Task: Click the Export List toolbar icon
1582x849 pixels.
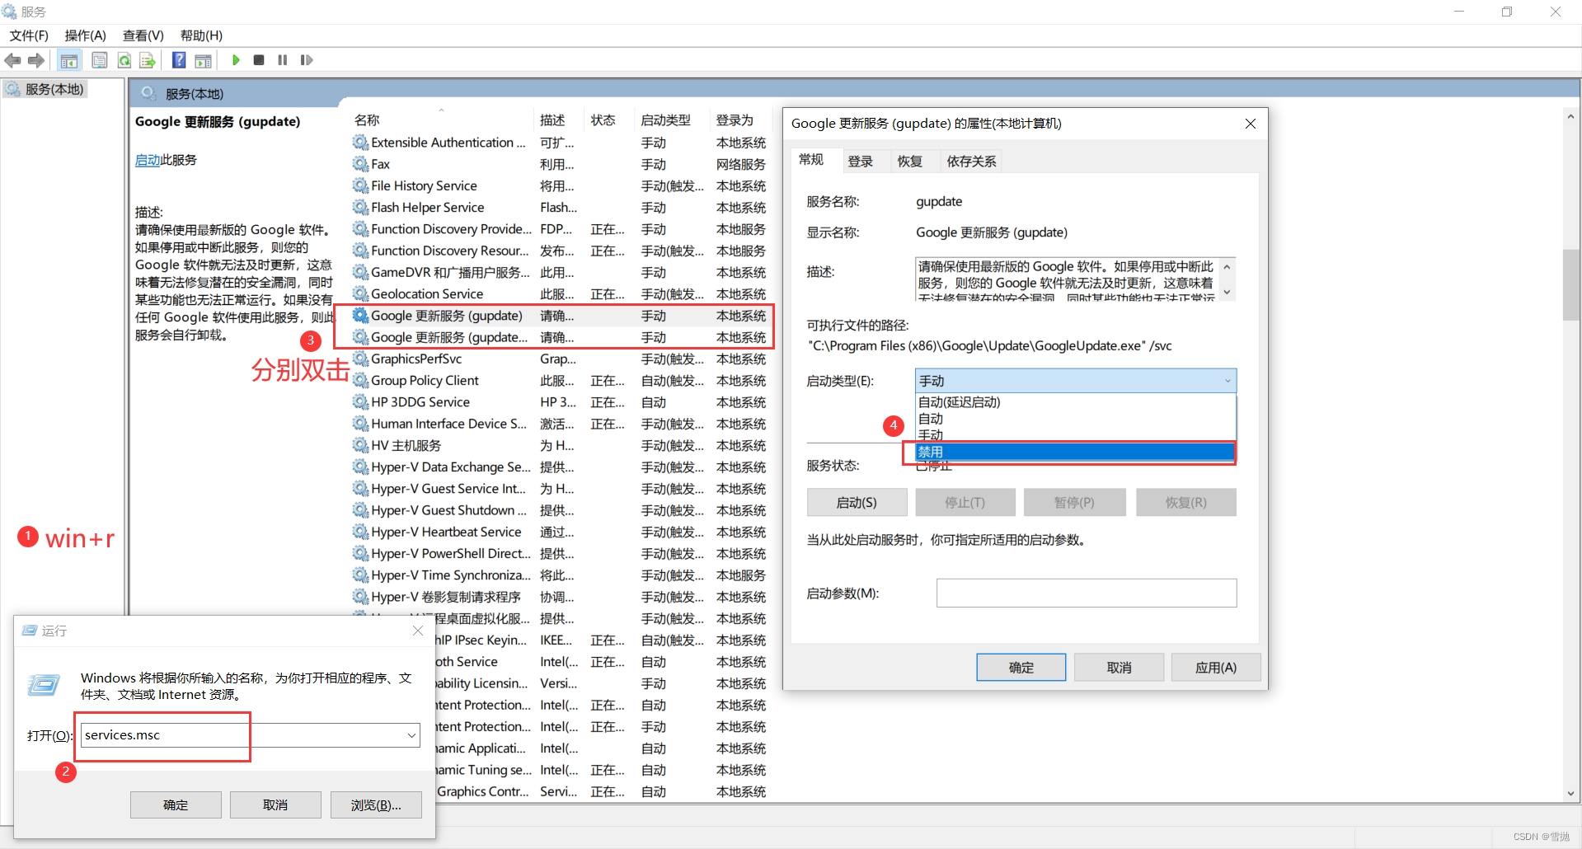Action: [148, 60]
